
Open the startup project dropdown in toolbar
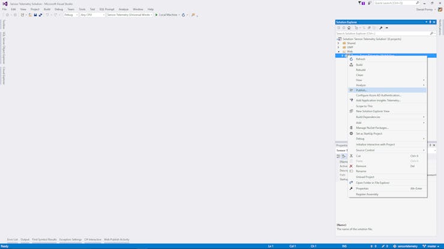pyautogui.click(x=130, y=15)
